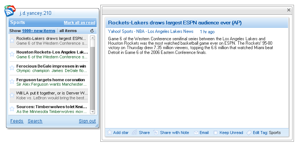This screenshot has width=301, height=151.
Task: Select 'all items' view
Action: (68, 31)
